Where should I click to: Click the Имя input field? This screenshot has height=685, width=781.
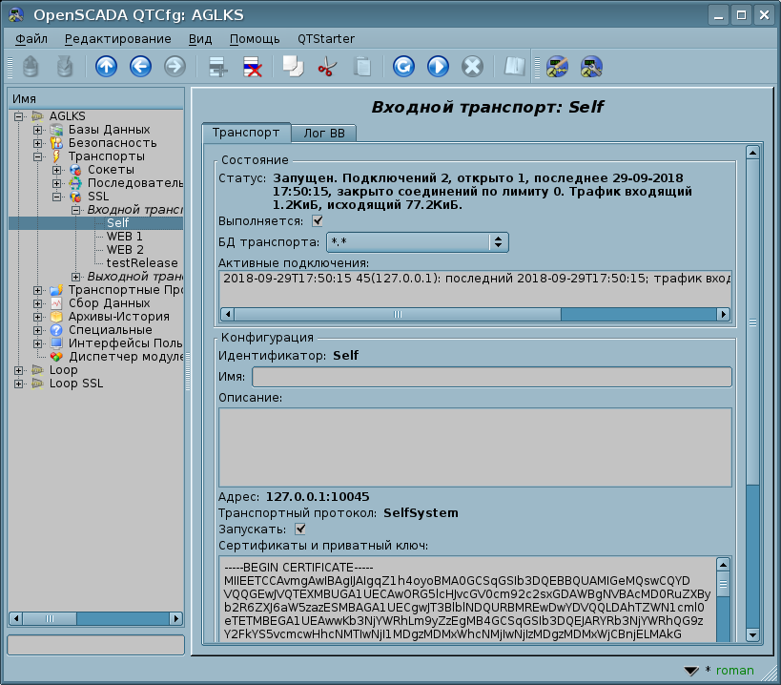pyautogui.click(x=492, y=377)
